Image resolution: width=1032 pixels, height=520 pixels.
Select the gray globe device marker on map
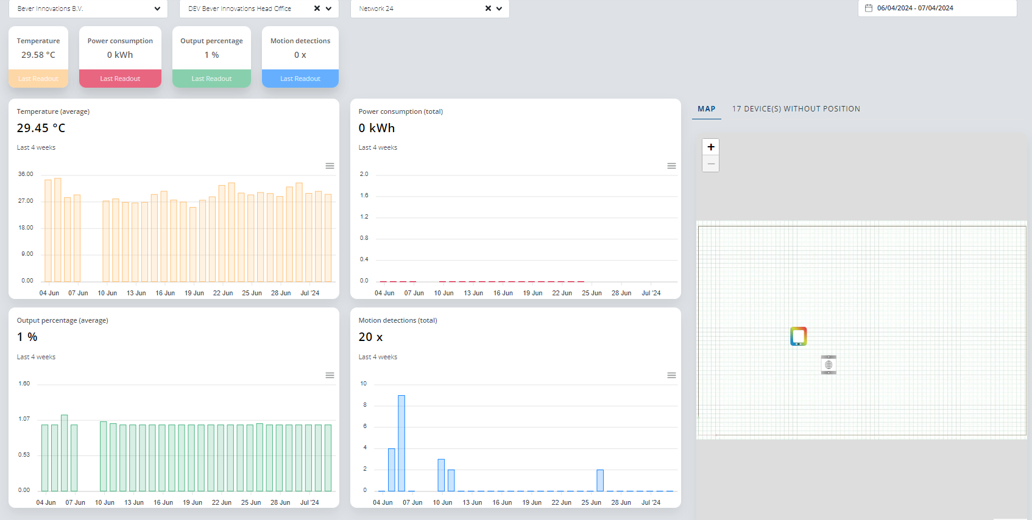point(829,365)
